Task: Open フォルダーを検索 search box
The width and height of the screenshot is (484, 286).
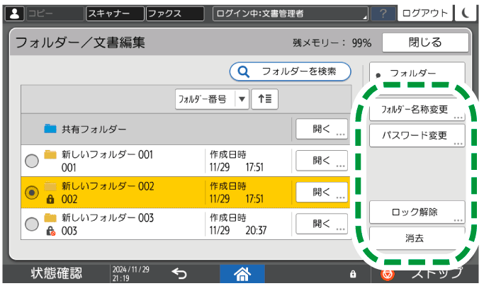Action: pos(290,71)
